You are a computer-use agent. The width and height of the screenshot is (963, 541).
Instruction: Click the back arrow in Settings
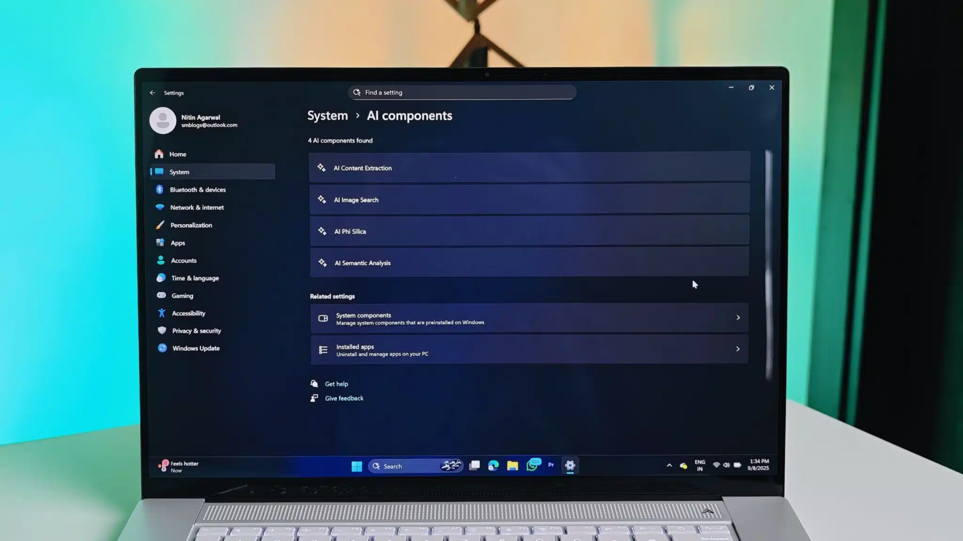tap(152, 93)
